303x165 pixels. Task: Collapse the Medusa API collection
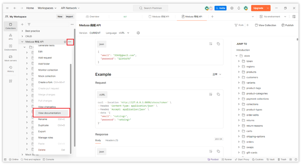point(22,42)
